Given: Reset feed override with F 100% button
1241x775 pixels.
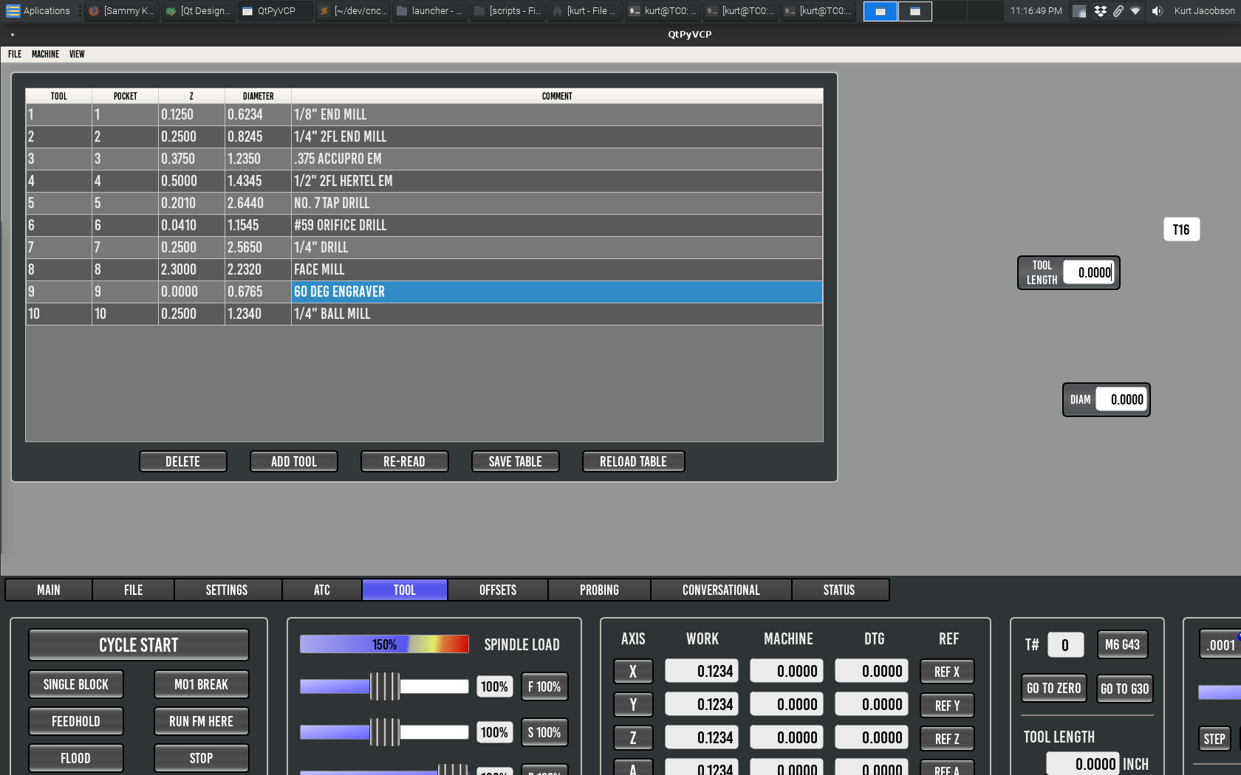Looking at the screenshot, I should tap(544, 686).
